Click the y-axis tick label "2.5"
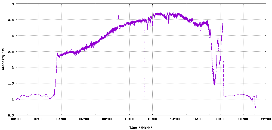 11,52
